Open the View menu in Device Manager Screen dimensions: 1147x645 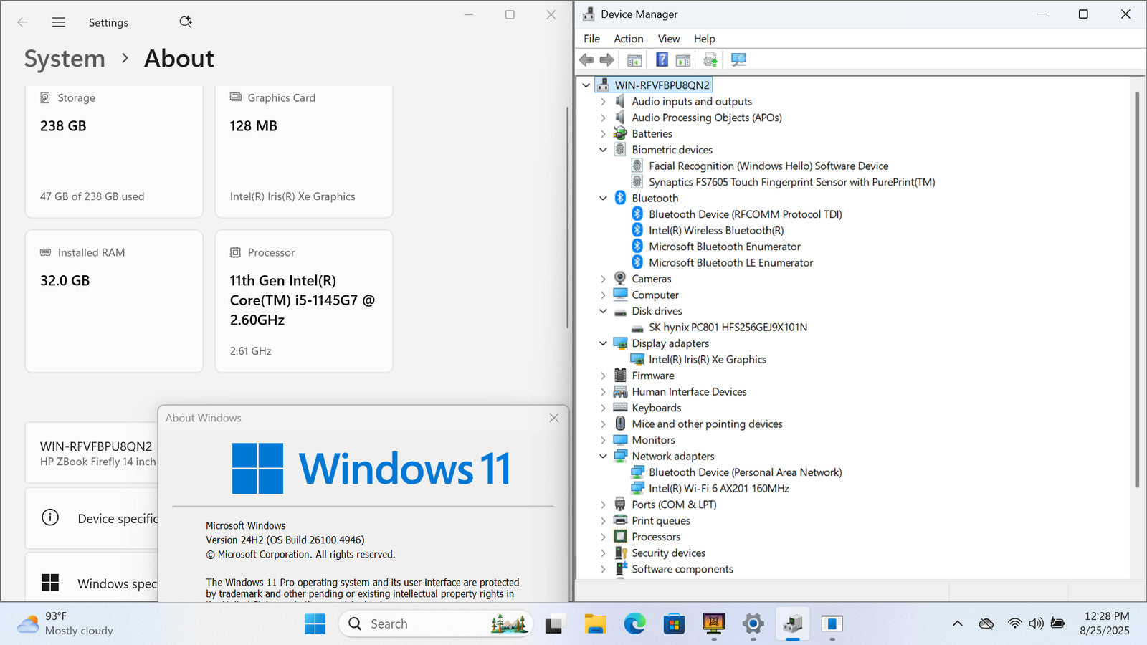coord(668,39)
